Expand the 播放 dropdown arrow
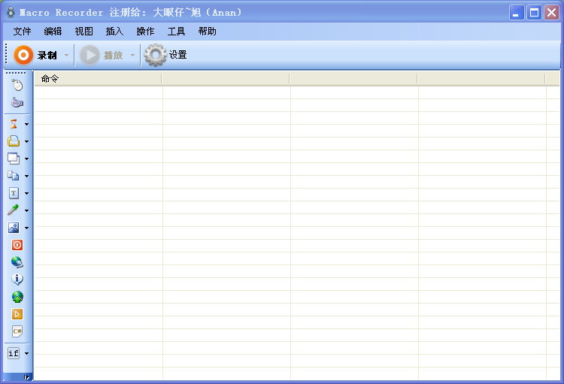 point(132,55)
